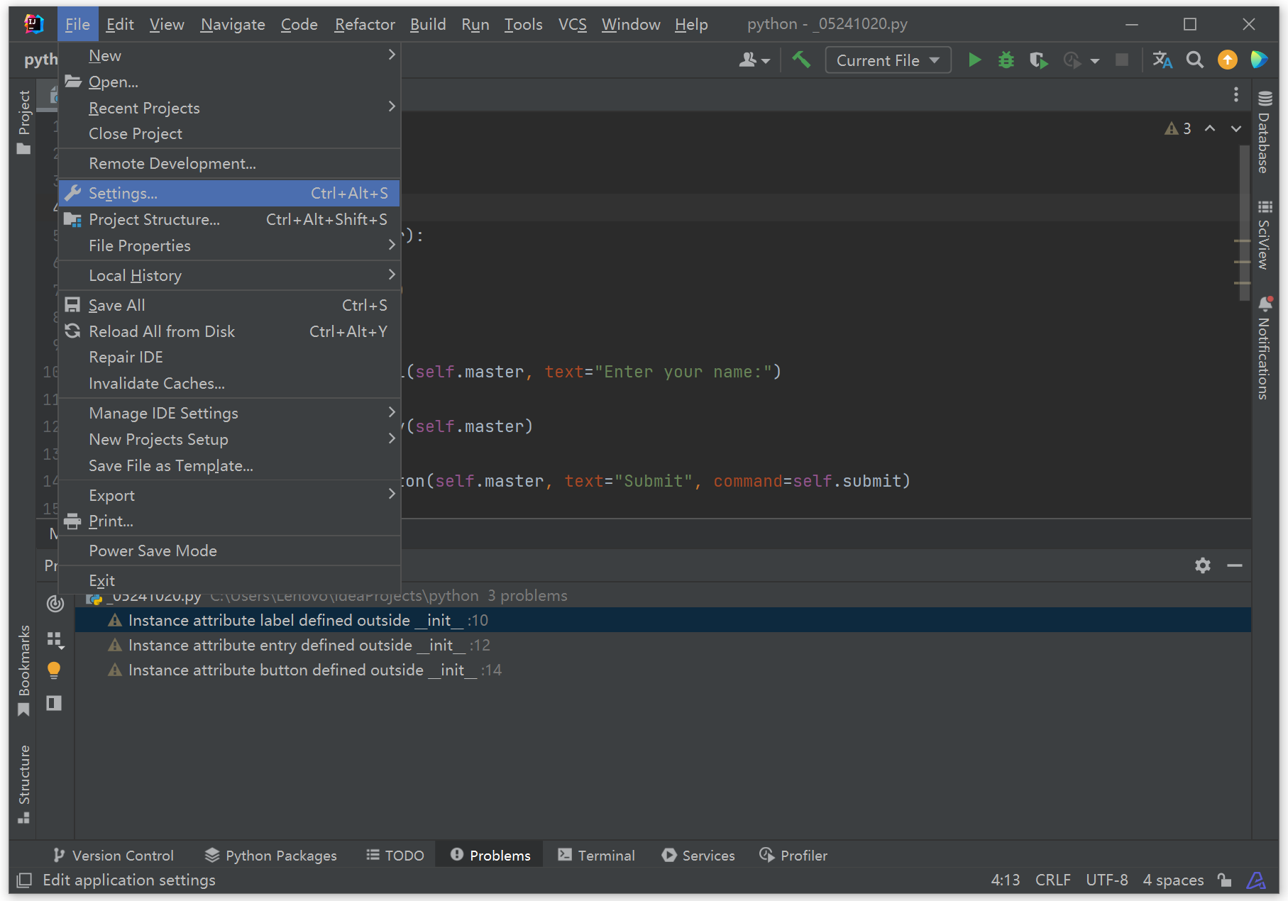The height and width of the screenshot is (901, 1288).
Task: Open the Profiler dropdown arrow
Action: (x=1095, y=60)
